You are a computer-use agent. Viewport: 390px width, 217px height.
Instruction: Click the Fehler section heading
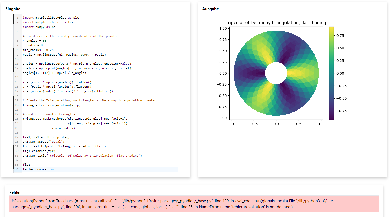coord(15,192)
